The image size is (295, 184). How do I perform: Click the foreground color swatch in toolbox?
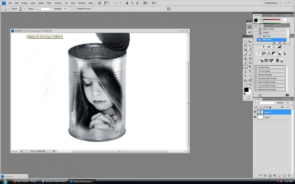(x=246, y=90)
